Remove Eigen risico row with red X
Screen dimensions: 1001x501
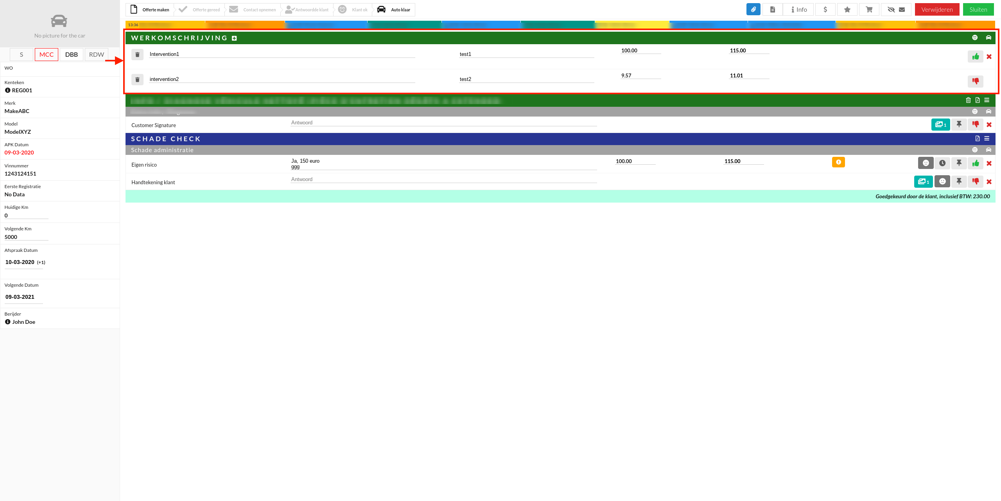coord(989,163)
